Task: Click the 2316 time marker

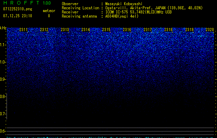Action: pyautogui.click(x=127, y=29)
